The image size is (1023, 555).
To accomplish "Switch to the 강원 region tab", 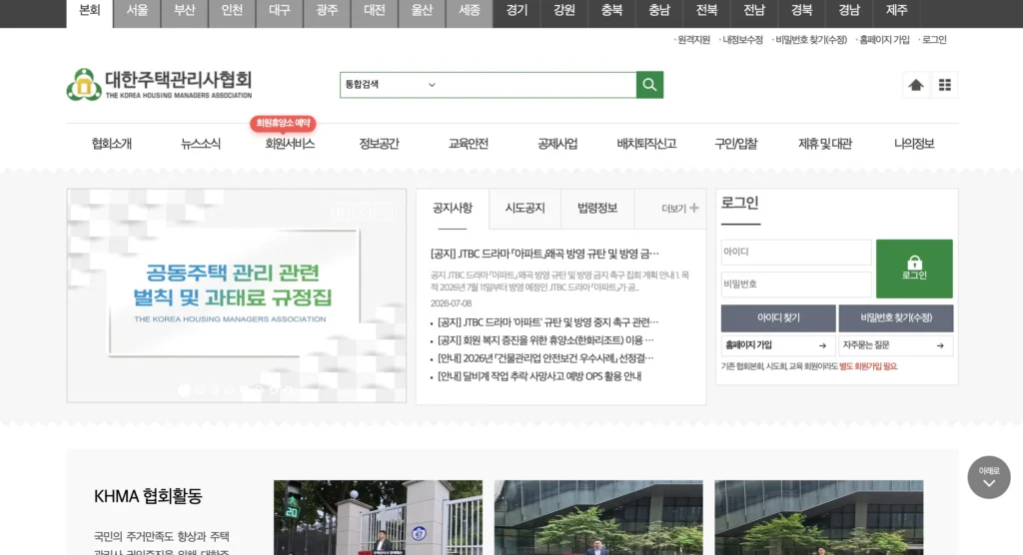I will (564, 12).
